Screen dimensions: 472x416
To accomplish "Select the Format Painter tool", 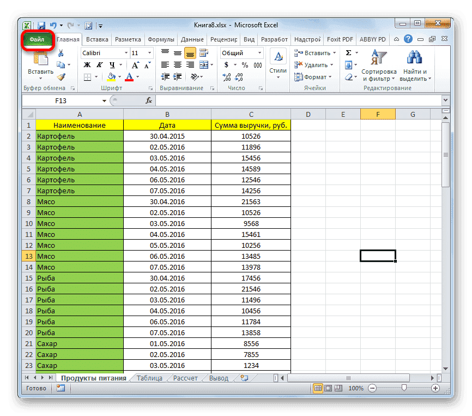I will tap(62, 78).
